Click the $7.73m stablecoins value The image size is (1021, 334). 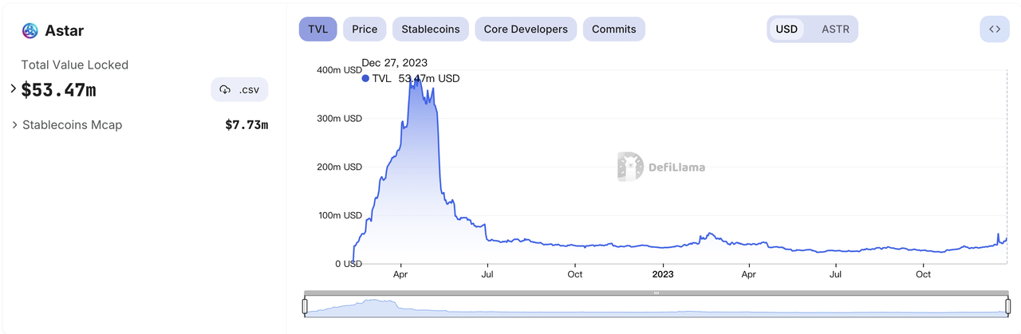tap(246, 125)
